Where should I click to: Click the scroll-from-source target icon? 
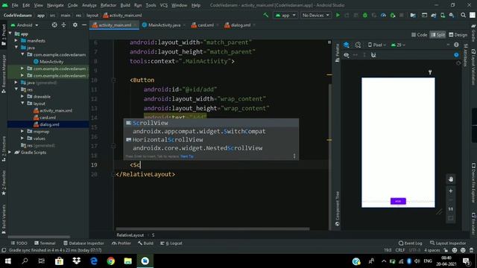[x=54, y=25]
